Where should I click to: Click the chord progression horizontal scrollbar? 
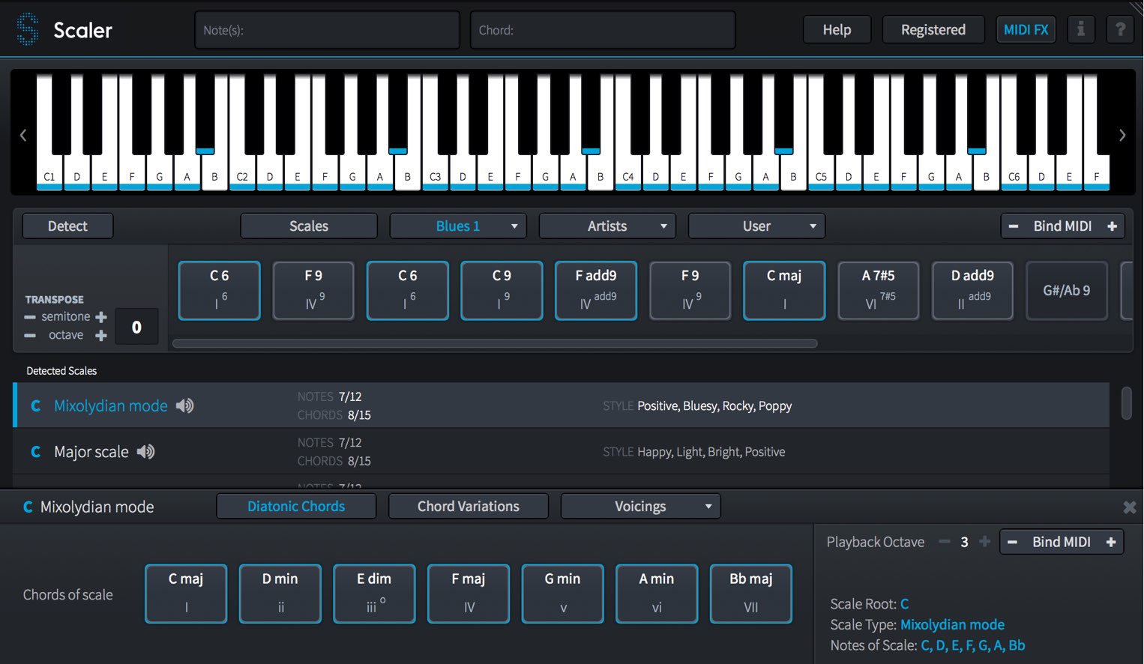tap(495, 344)
